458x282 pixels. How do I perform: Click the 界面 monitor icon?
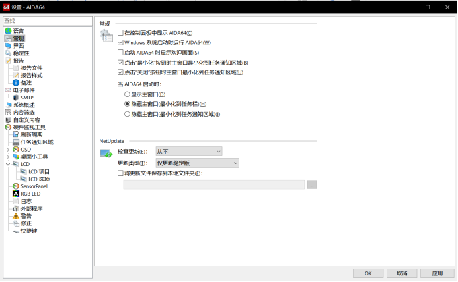pos(8,45)
